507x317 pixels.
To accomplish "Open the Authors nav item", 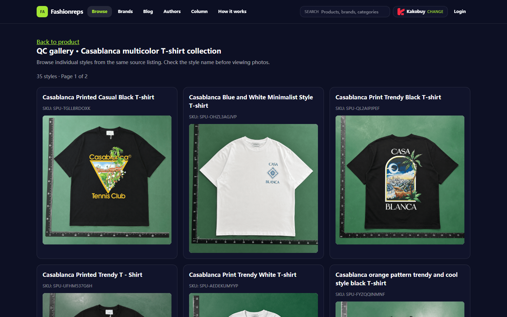I will (x=172, y=12).
